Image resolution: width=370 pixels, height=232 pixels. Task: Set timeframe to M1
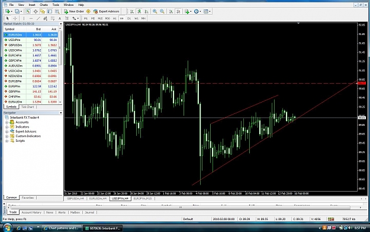[86, 18]
